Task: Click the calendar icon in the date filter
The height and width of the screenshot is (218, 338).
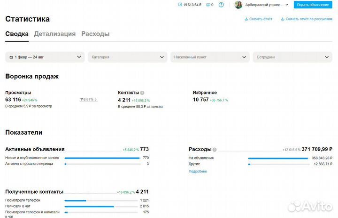Action: pos(11,57)
